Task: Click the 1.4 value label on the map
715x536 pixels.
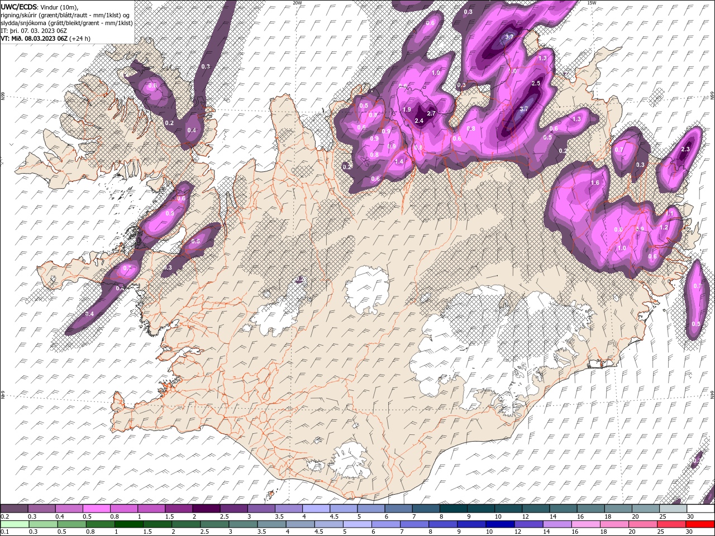Action: 399,161
